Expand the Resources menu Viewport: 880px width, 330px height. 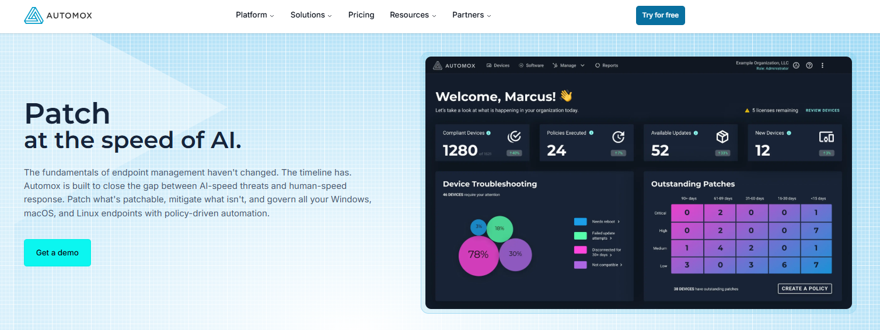coord(413,15)
